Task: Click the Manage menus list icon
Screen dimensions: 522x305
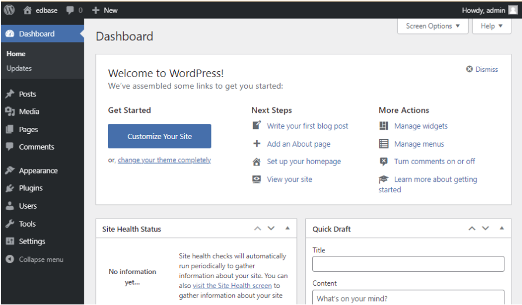Action: [x=384, y=144]
